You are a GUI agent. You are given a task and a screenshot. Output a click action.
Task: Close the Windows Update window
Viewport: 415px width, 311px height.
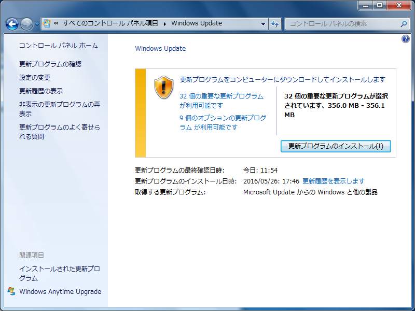(399, 5)
